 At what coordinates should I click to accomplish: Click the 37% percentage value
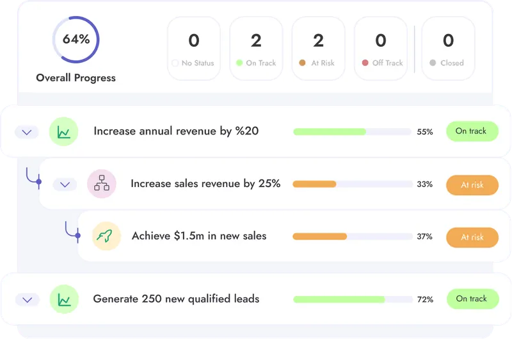(x=424, y=236)
